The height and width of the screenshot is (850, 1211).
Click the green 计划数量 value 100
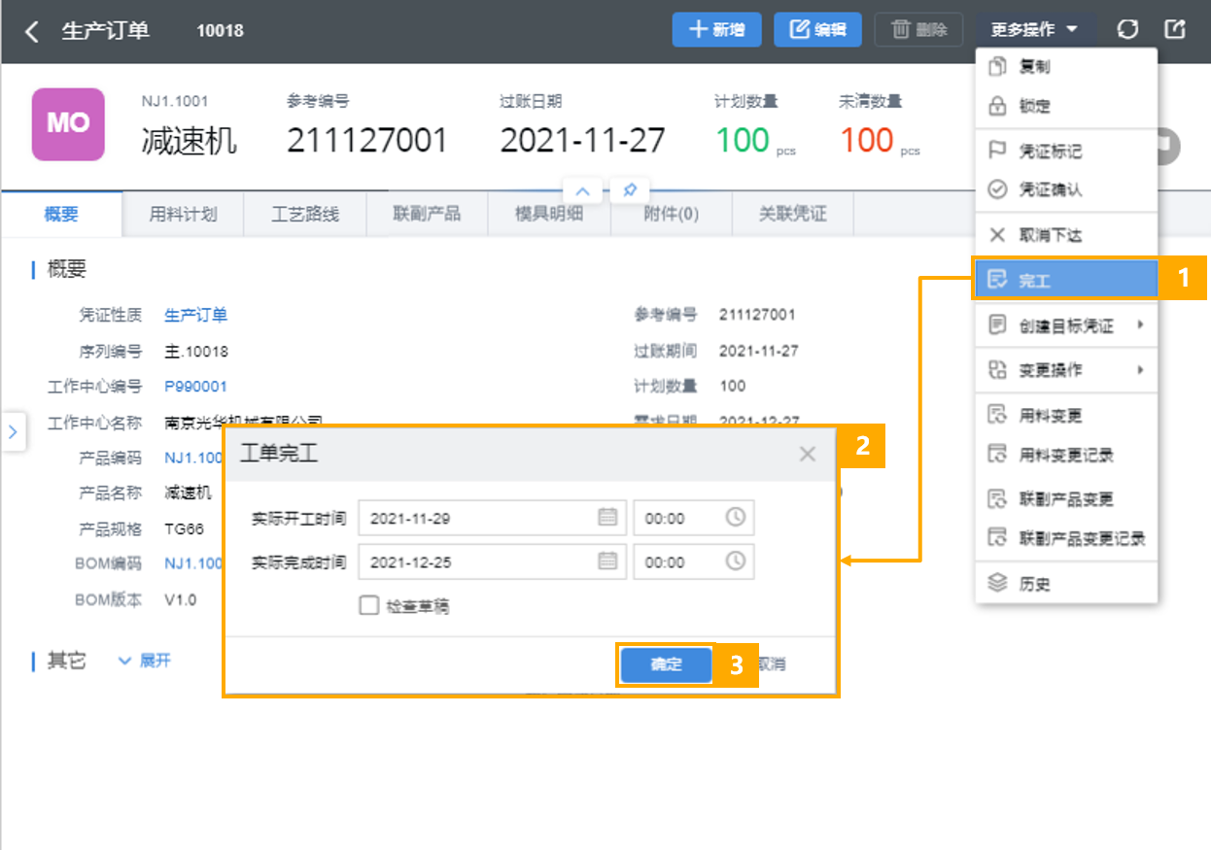tap(744, 141)
